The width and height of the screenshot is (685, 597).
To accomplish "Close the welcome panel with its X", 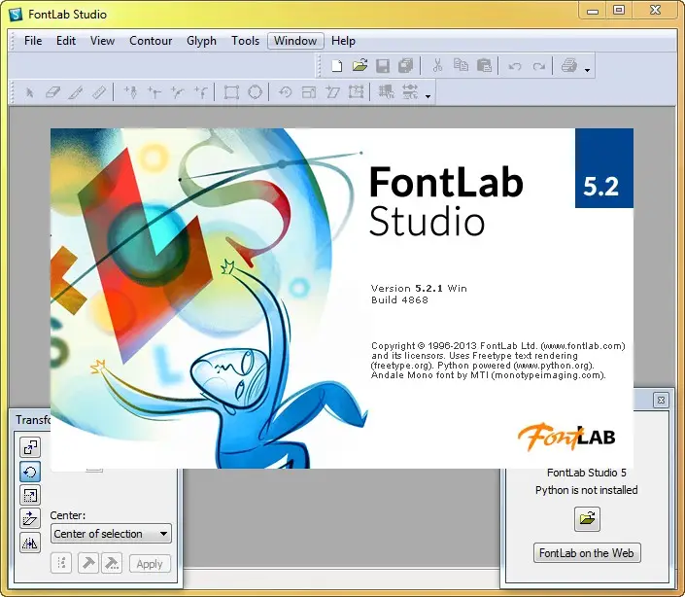I will click(661, 400).
